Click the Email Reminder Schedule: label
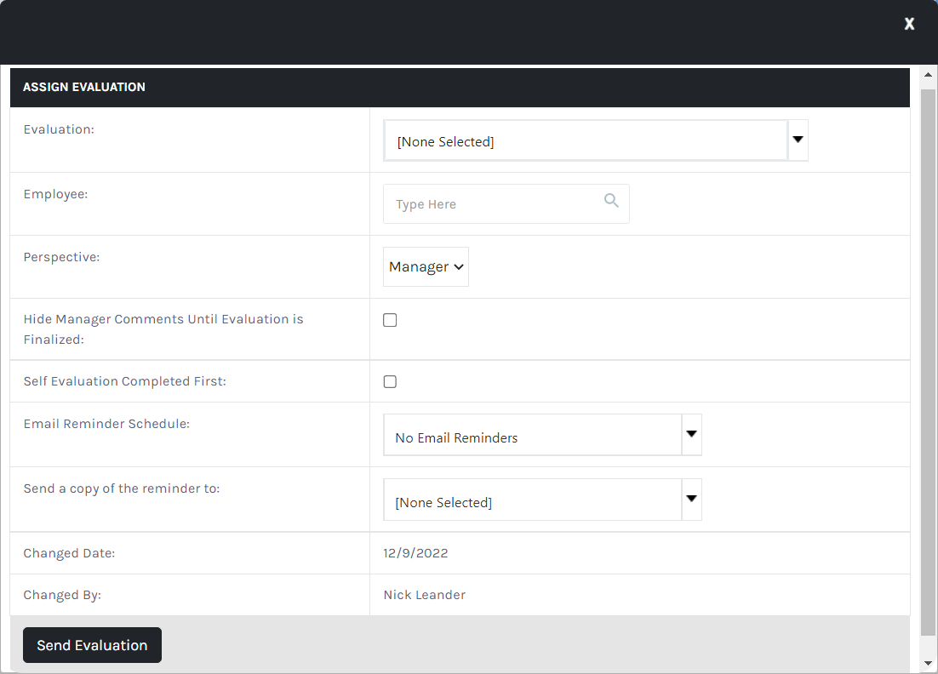 pos(106,424)
